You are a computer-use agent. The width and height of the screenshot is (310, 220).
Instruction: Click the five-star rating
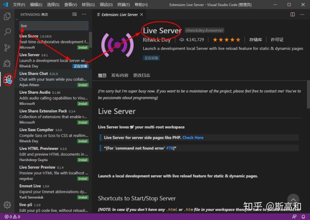click(x=226, y=40)
